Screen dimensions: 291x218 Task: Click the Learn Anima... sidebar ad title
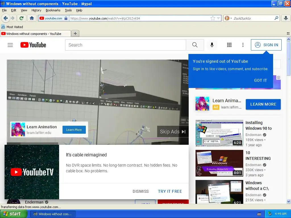227,100
